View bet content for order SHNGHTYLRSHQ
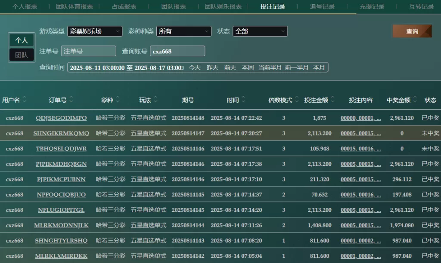Image resolution: width=441 pixels, height=263 pixels. pos(360,241)
